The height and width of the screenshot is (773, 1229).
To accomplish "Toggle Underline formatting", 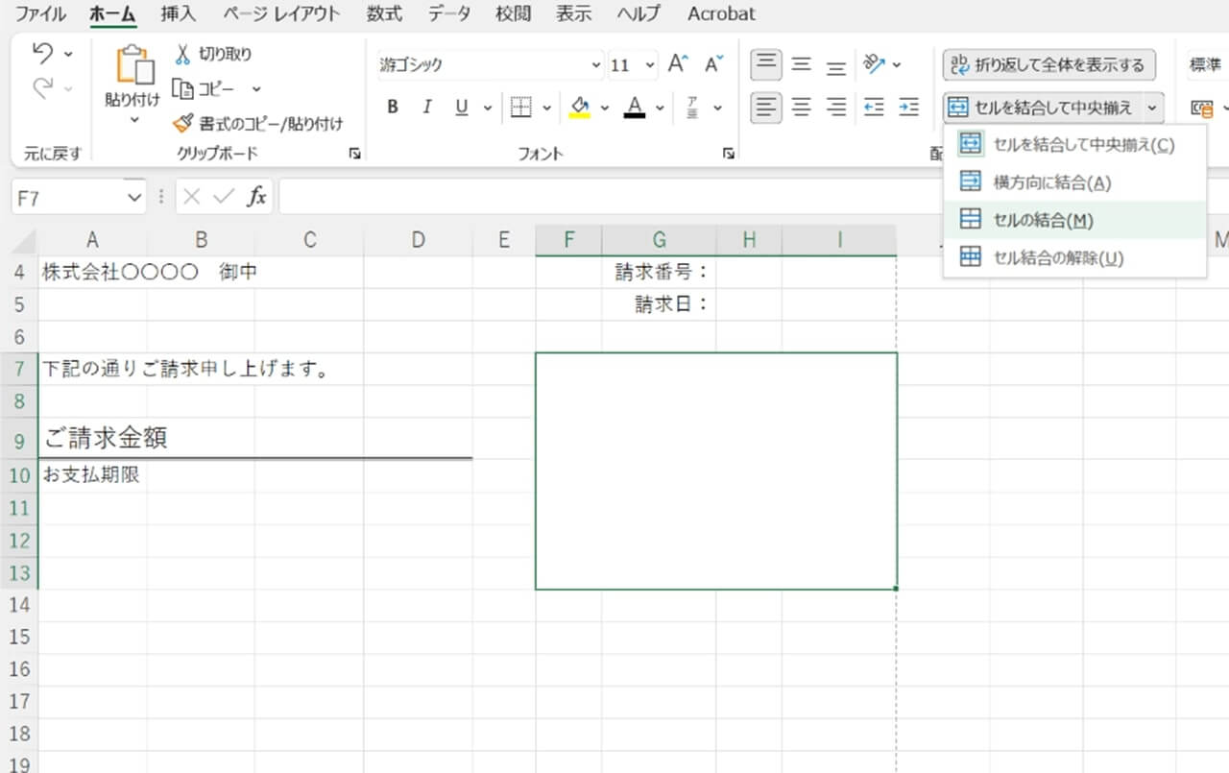I will pos(462,108).
